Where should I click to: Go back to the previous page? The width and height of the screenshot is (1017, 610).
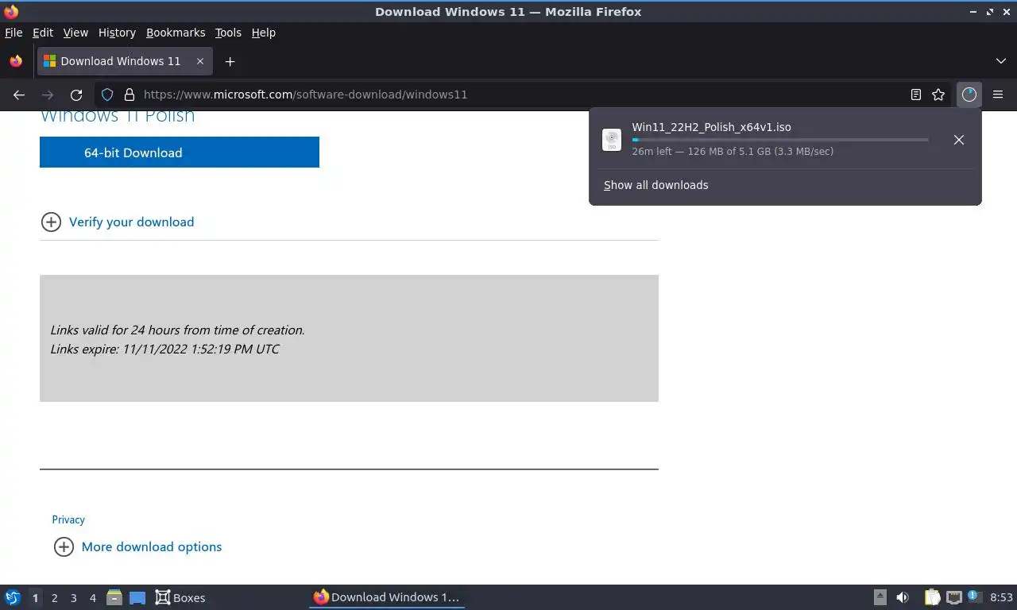point(19,95)
